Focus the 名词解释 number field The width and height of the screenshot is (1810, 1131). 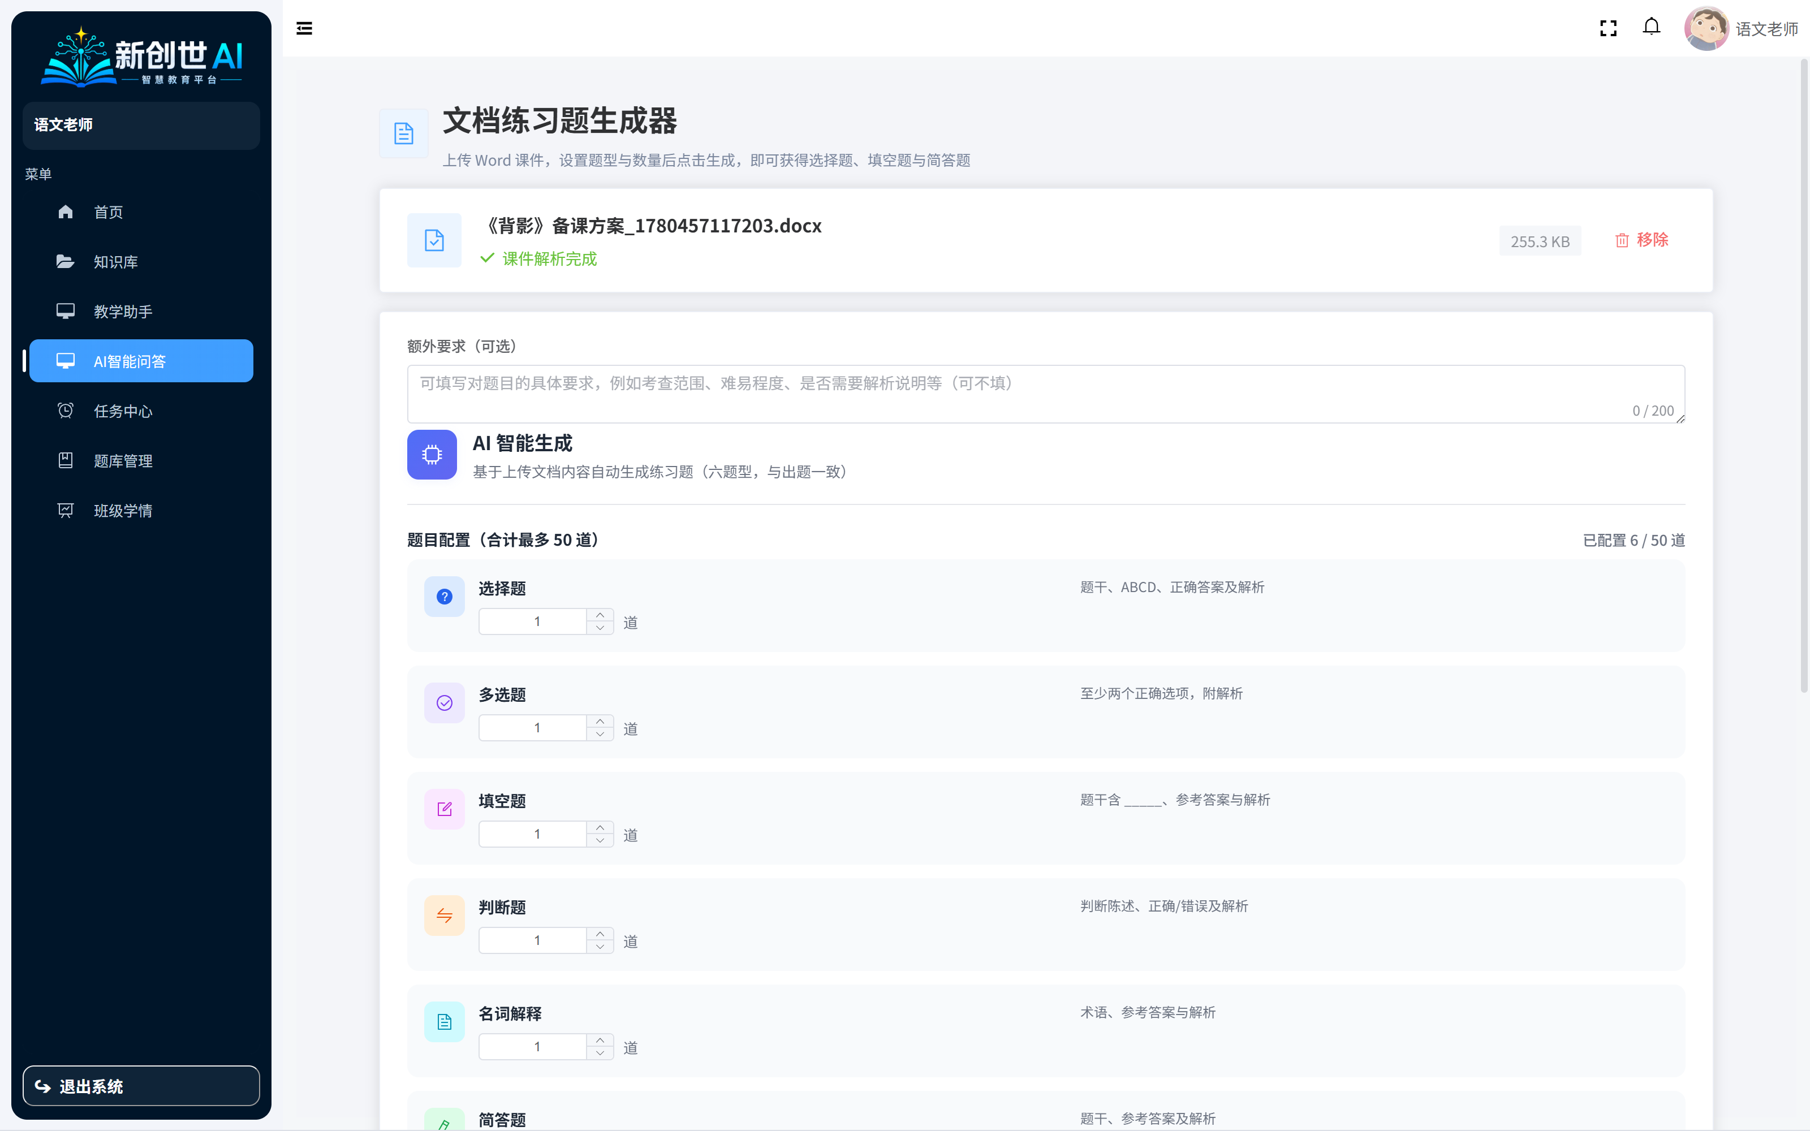point(533,1047)
